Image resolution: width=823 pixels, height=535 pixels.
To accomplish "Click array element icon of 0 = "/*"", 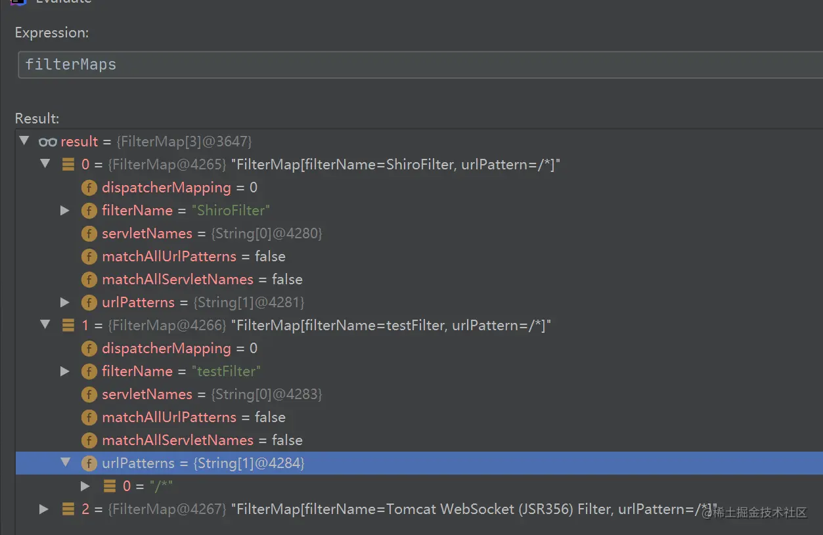I will click(110, 486).
